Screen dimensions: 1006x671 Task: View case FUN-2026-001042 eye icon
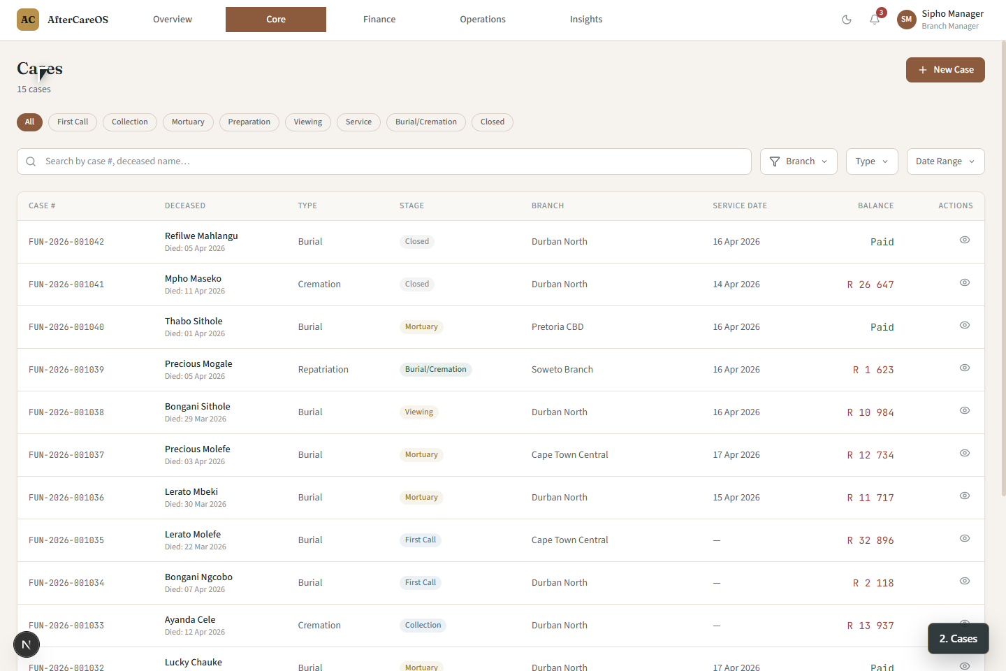pyautogui.click(x=965, y=240)
